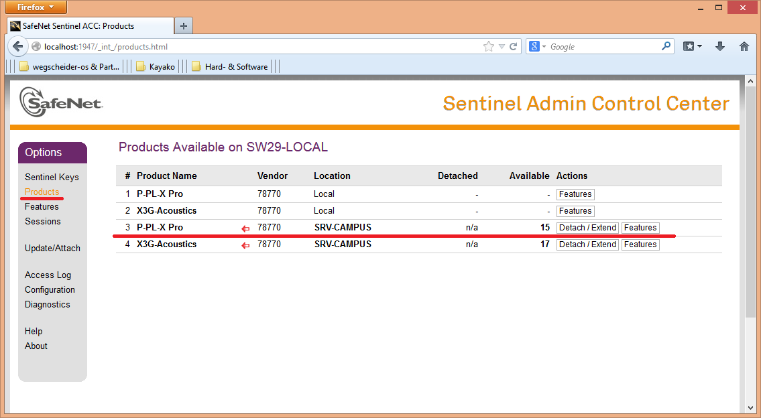This screenshot has width=761, height=418.
Task: Click Detach / Extend for SRV-CAMPUS P-PL-X Pro
Action: click(587, 228)
